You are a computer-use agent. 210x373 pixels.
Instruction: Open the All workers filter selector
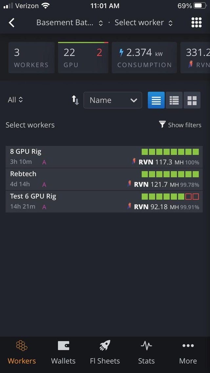15,100
